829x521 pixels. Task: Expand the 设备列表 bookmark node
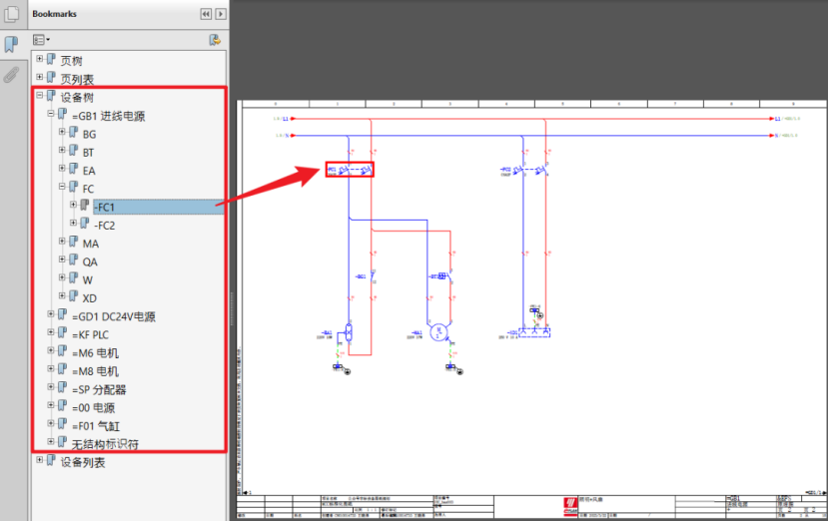40,460
